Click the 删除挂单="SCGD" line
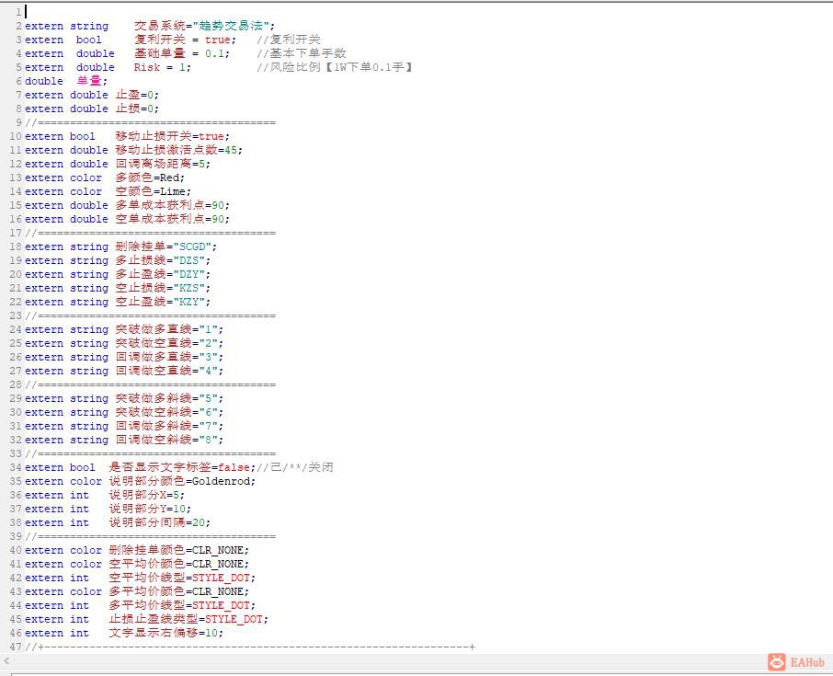This screenshot has width=833, height=676. (120, 246)
